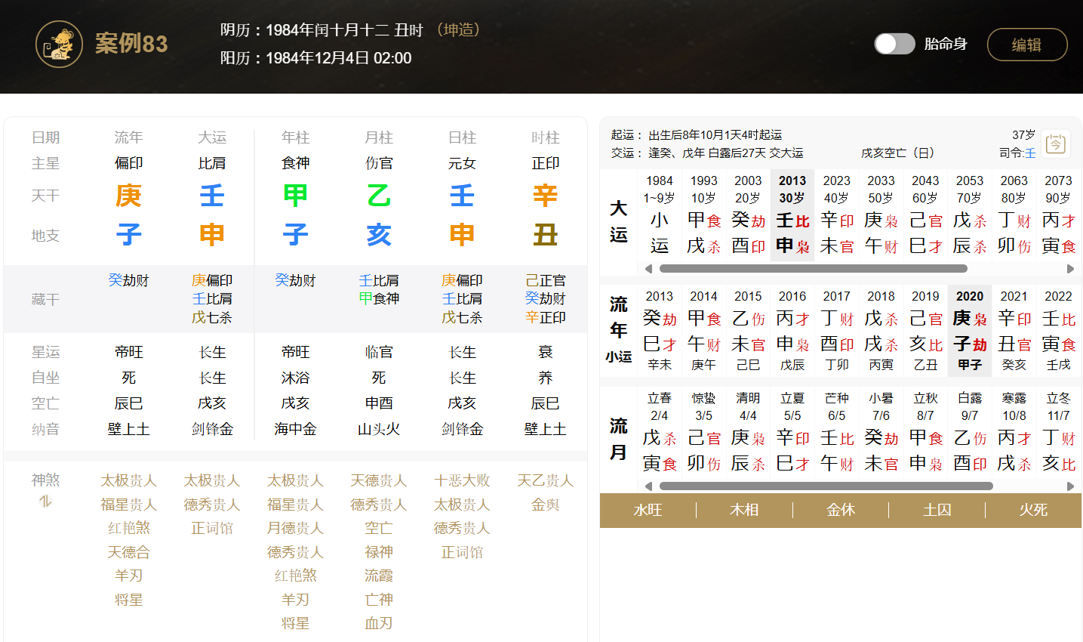Open the 今 calendar icon
Screen dimensions: 1083x642
tap(1055, 144)
